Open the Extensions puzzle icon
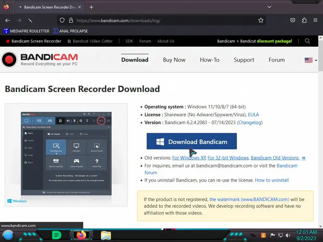The width and height of the screenshot is (323, 242). point(304,20)
